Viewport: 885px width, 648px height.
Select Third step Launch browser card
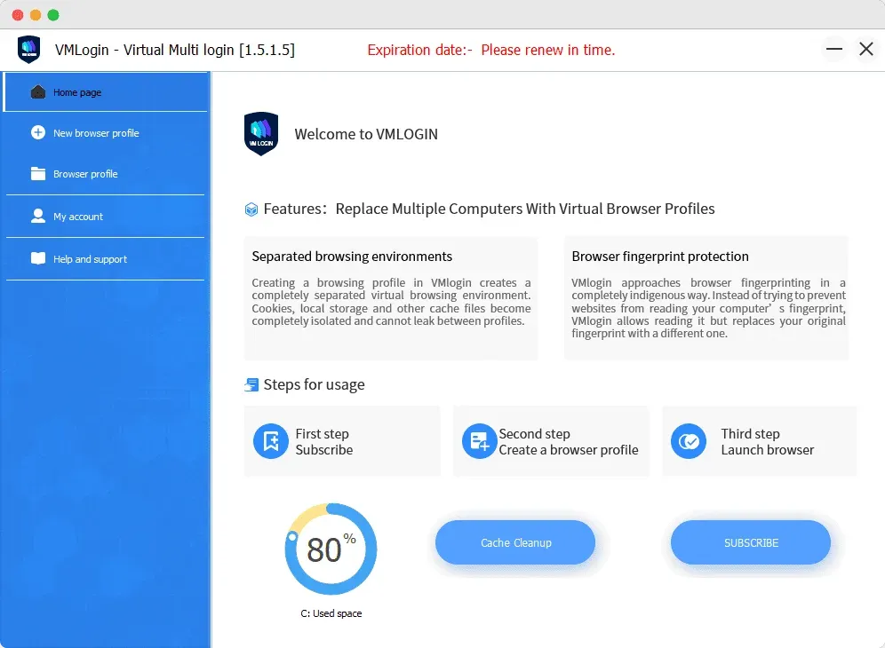click(759, 441)
